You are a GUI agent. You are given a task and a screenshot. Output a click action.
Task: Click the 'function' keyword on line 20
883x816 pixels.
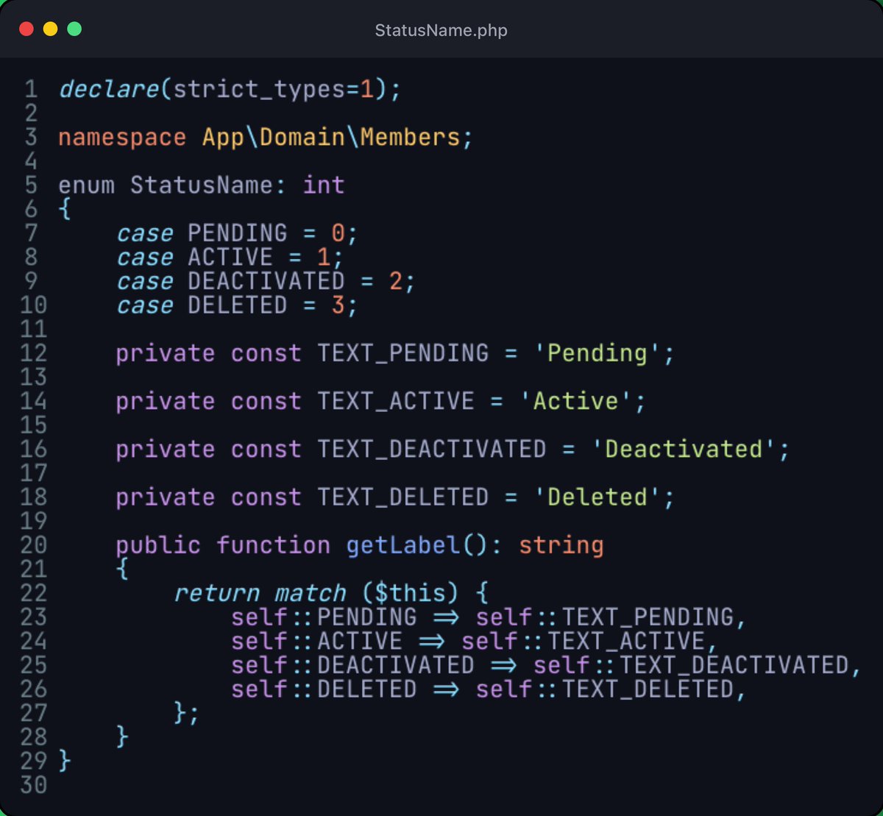click(274, 546)
